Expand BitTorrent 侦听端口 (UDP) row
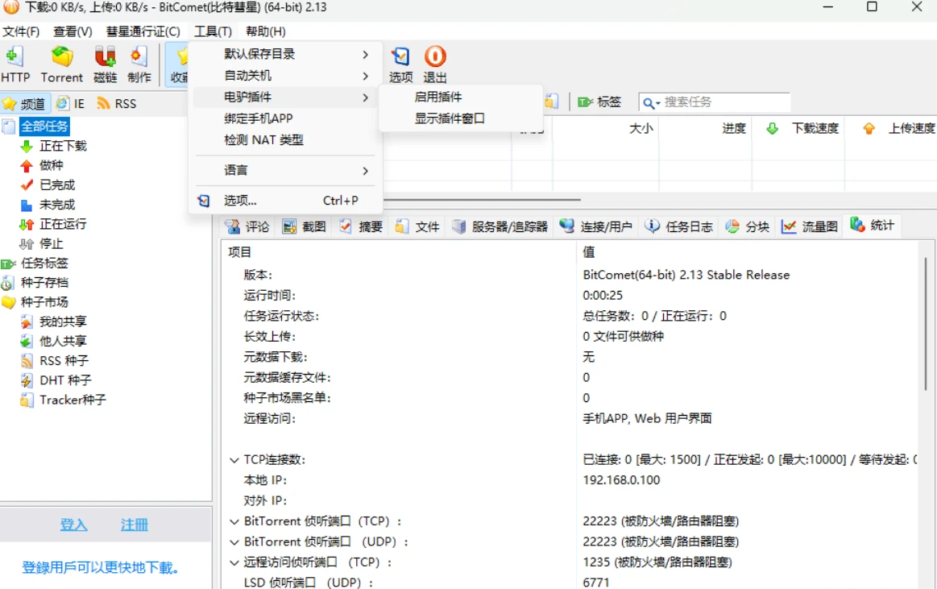The height and width of the screenshot is (589, 937). pos(234,542)
